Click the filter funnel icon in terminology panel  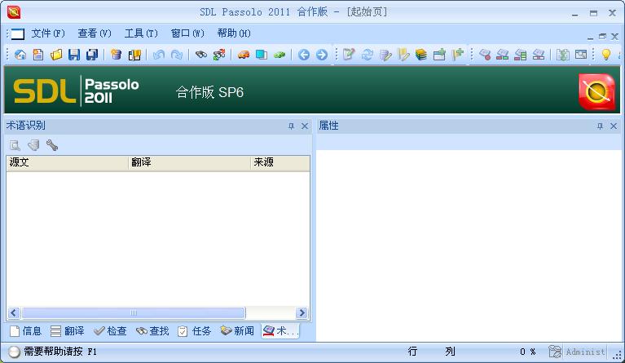pyautogui.click(x=33, y=145)
